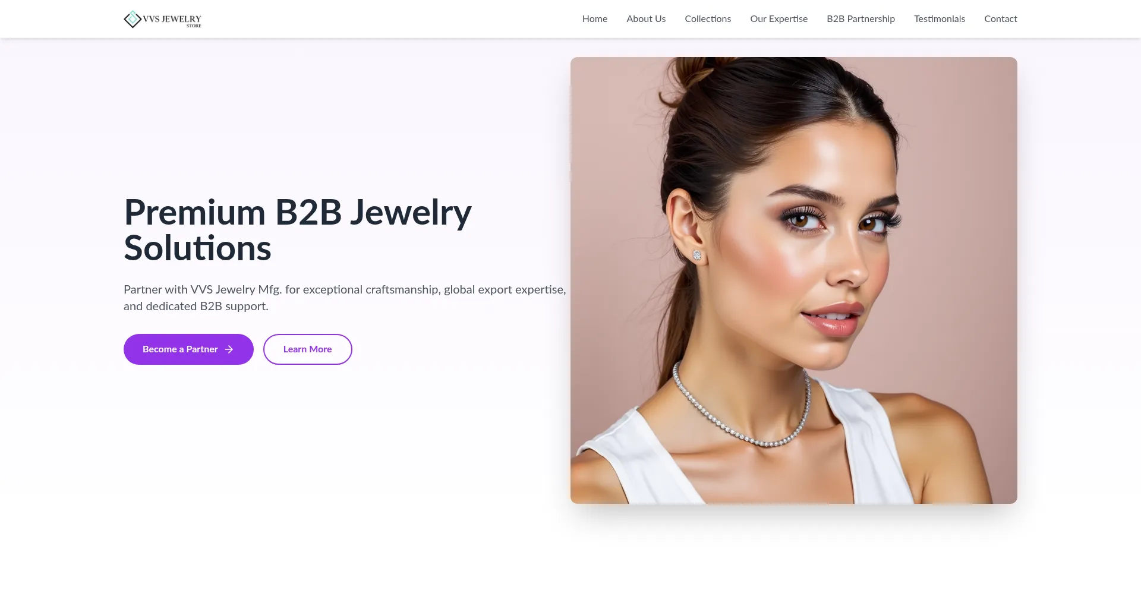Go to About Us page
Screen dimensions: 1141x590
point(646,19)
